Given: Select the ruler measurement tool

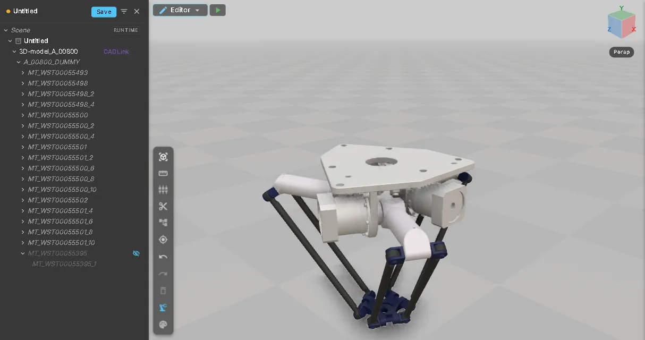Looking at the screenshot, I should point(163,173).
